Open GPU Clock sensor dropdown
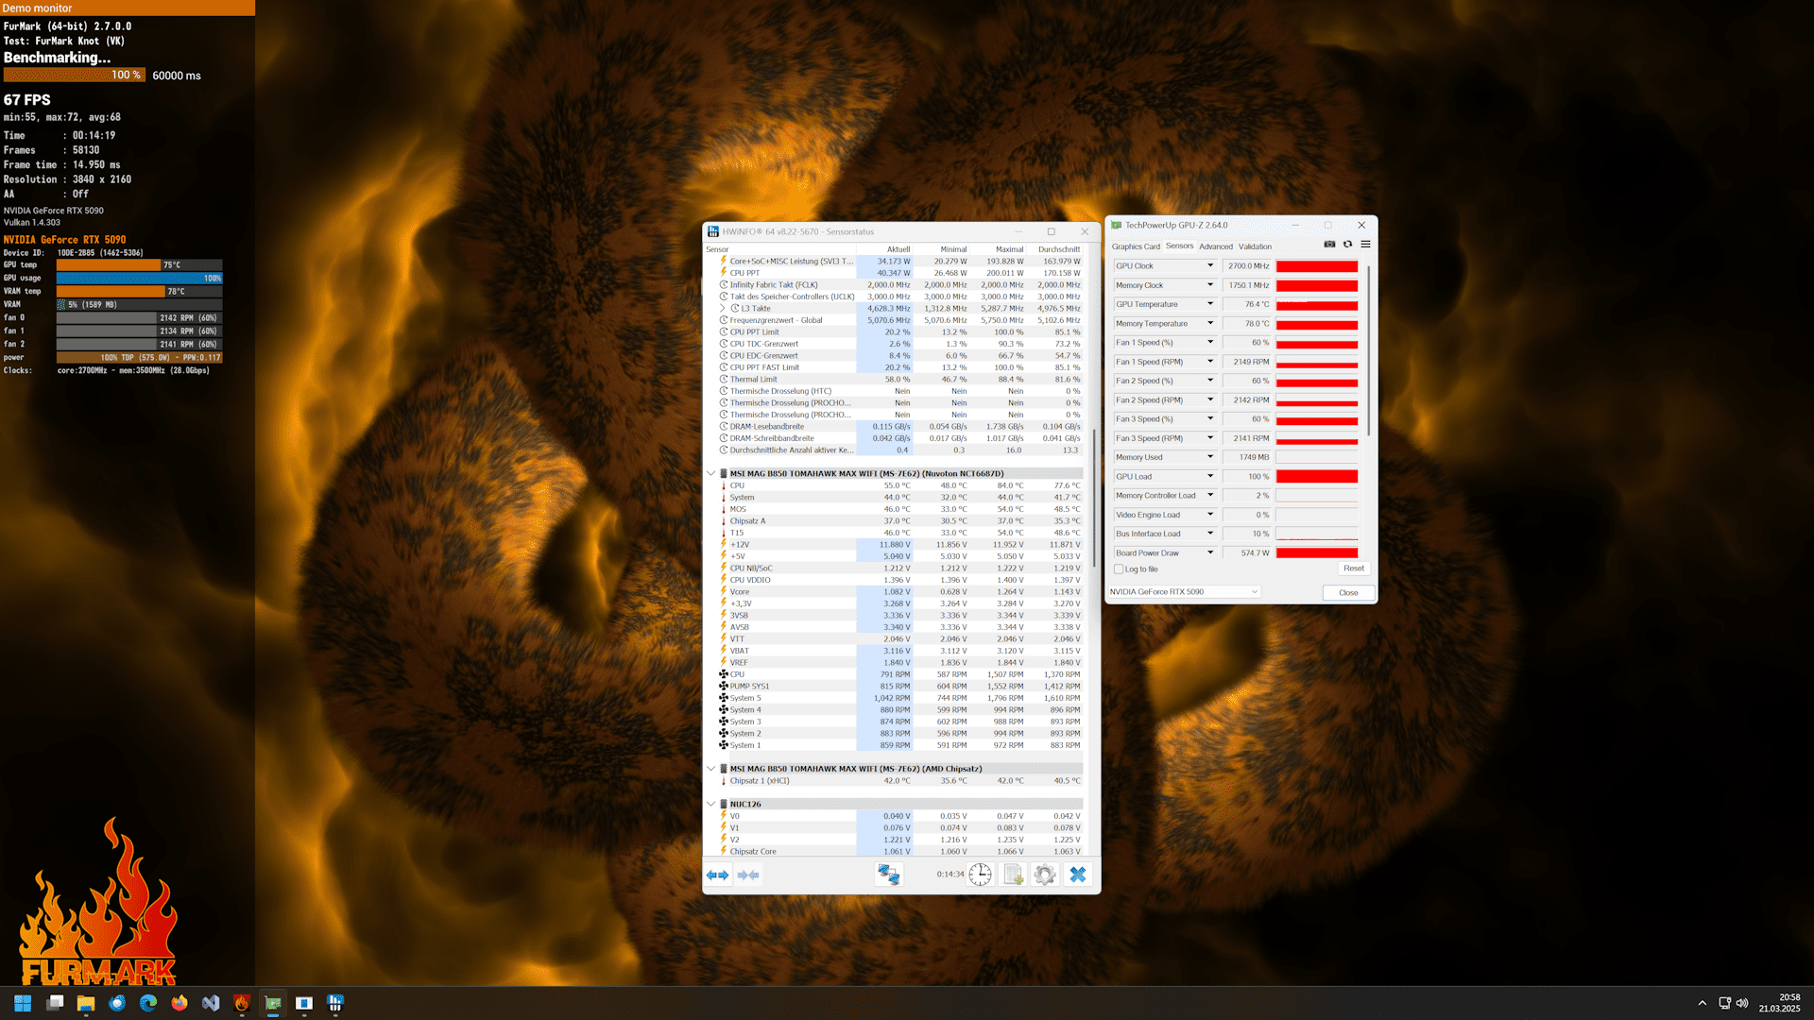This screenshot has width=1814, height=1020. (1209, 265)
